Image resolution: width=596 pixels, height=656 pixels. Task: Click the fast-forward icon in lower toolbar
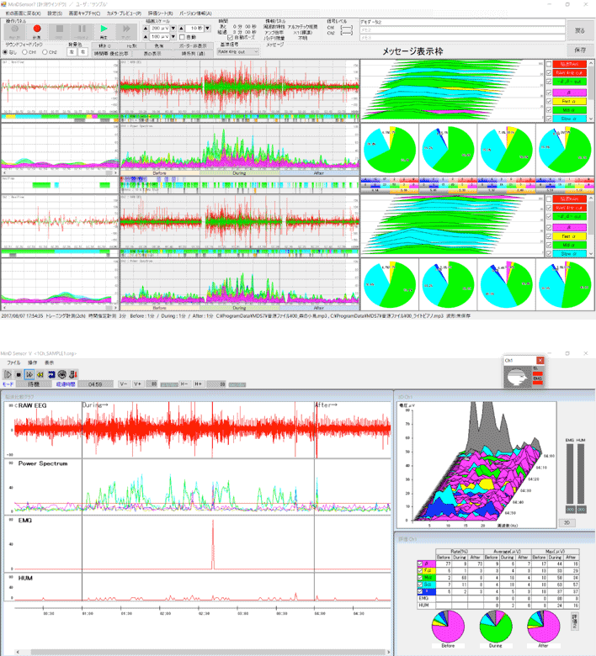click(x=29, y=373)
